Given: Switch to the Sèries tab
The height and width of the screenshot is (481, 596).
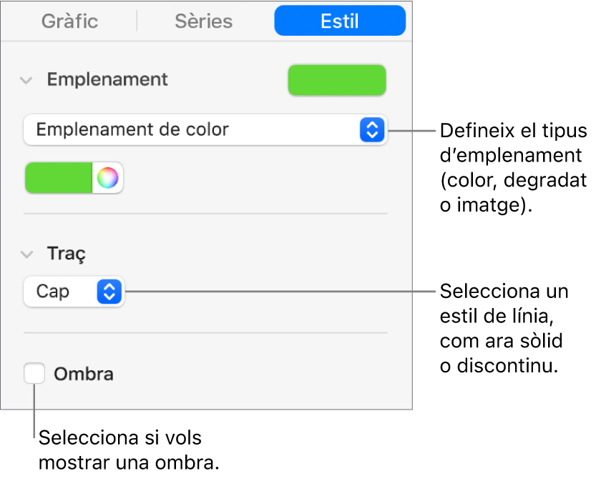Looking at the screenshot, I should tap(203, 21).
